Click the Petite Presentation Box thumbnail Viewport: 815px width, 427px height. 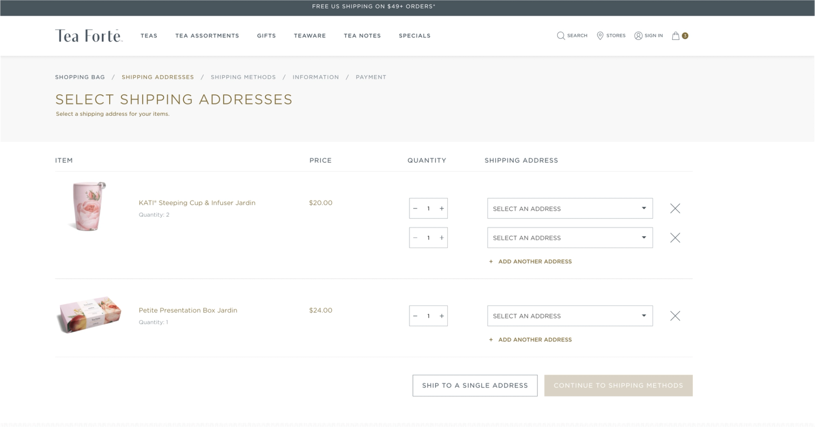[89, 315]
